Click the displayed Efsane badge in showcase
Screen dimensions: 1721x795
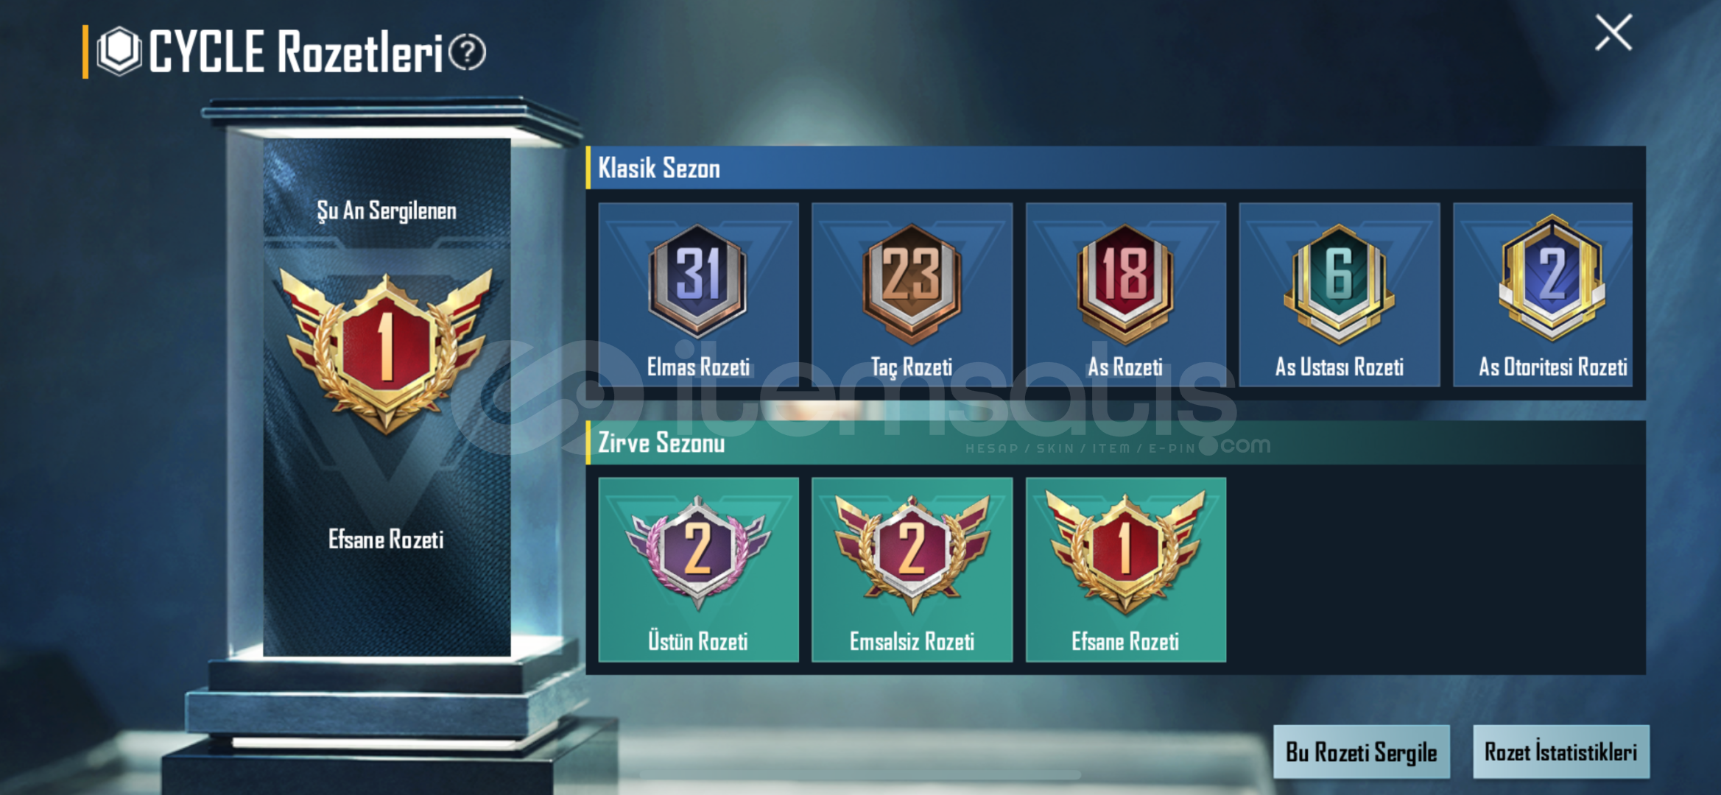[x=386, y=351]
